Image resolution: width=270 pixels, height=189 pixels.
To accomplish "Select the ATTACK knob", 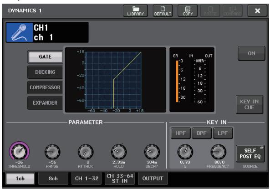I will [x=86, y=152].
